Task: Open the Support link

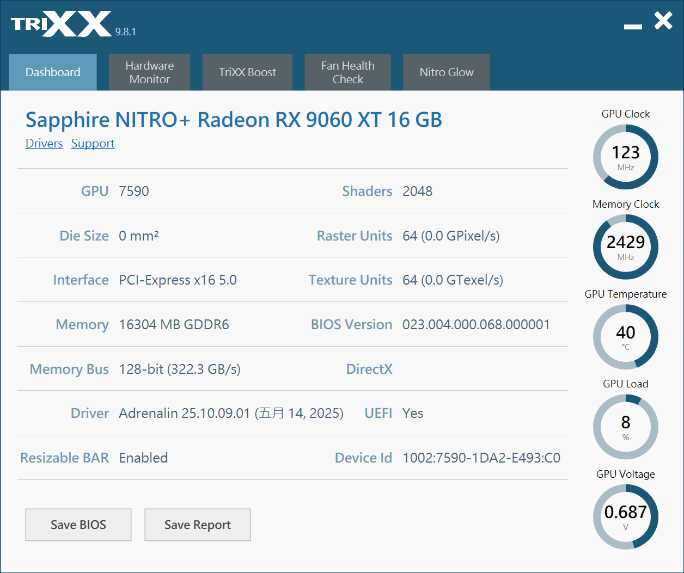Action: 93,143
